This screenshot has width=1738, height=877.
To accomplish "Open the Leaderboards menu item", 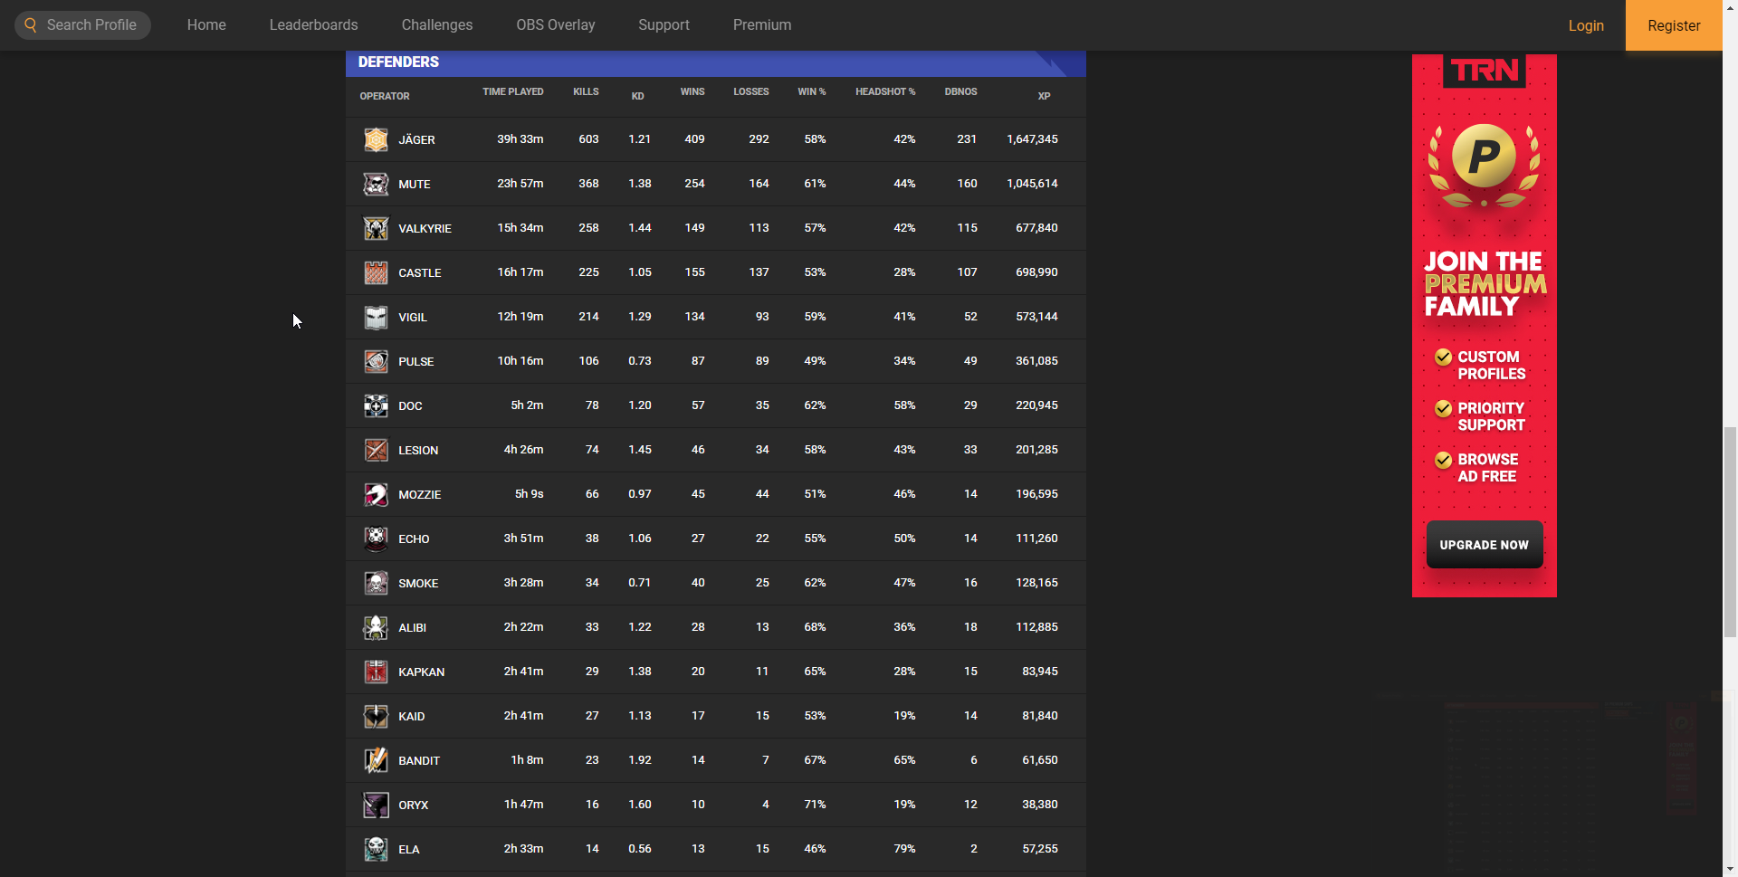I will coord(313,25).
